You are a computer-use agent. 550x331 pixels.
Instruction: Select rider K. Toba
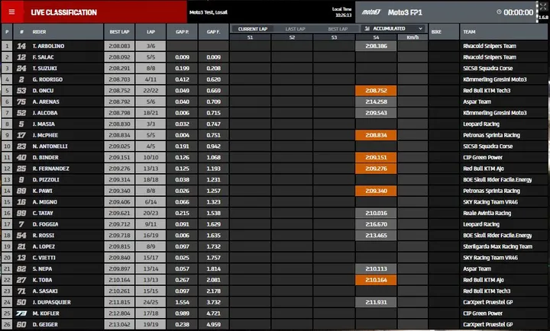tap(42, 280)
